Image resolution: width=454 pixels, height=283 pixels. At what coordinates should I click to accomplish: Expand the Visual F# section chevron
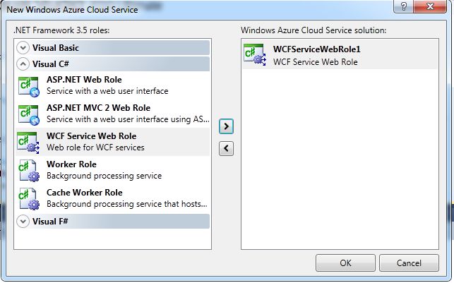[x=23, y=222]
